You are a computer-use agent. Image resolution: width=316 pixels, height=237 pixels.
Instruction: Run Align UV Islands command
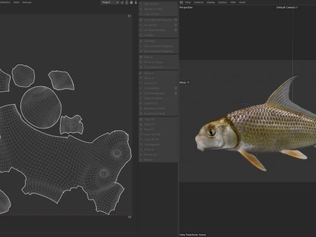[158, 98]
